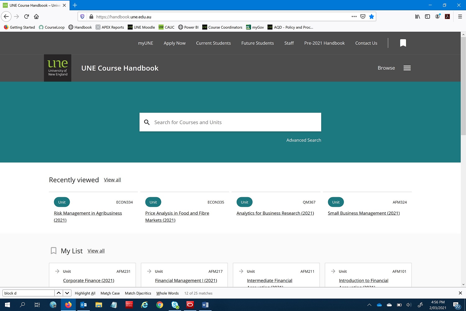Open the Pre-2021 Handbook navigation item

324,43
